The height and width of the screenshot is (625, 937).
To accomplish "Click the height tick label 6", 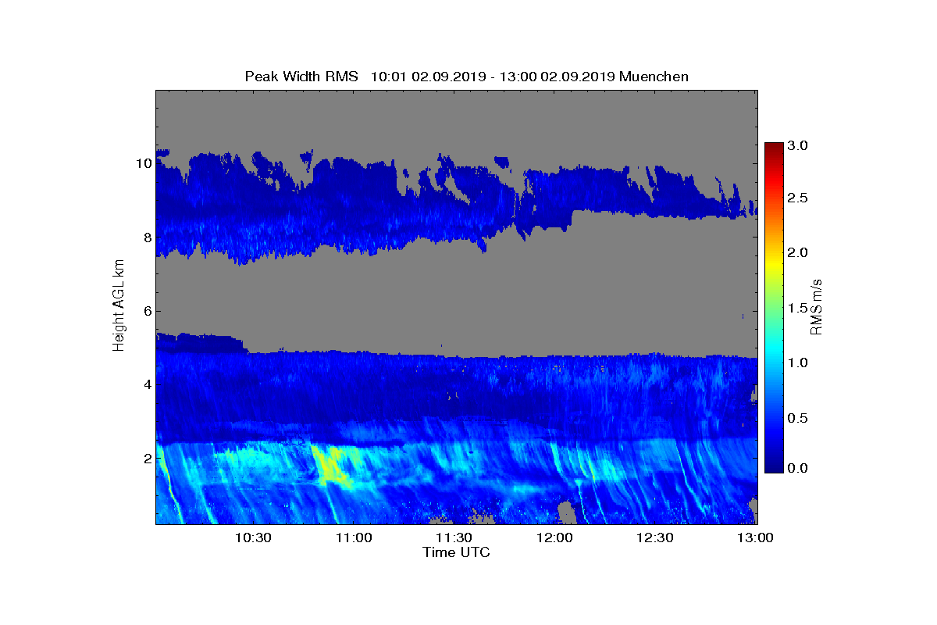I will 146,311.
